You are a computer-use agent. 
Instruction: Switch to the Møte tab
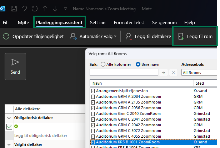click(23, 22)
